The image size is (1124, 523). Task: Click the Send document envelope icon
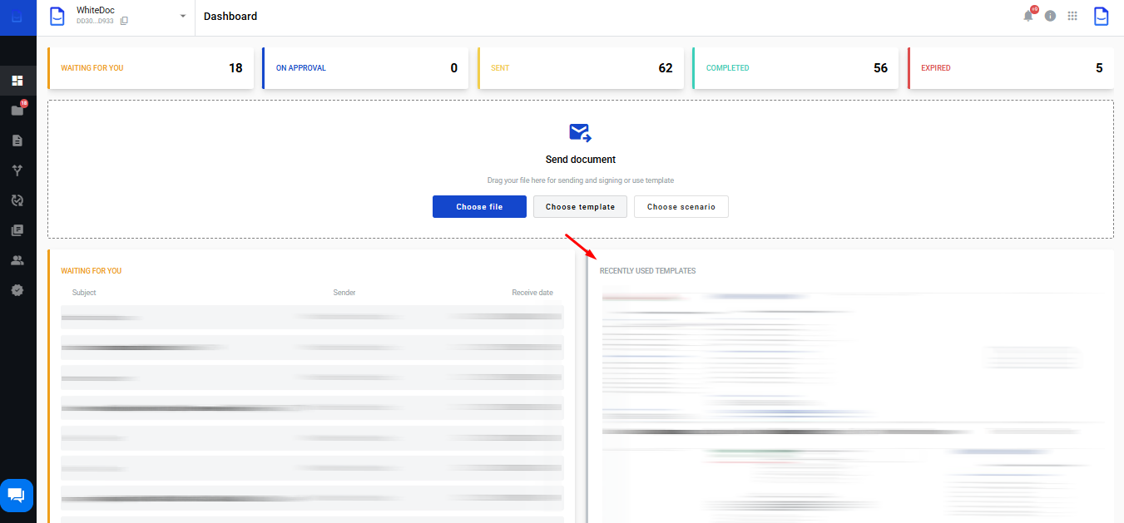(x=580, y=132)
